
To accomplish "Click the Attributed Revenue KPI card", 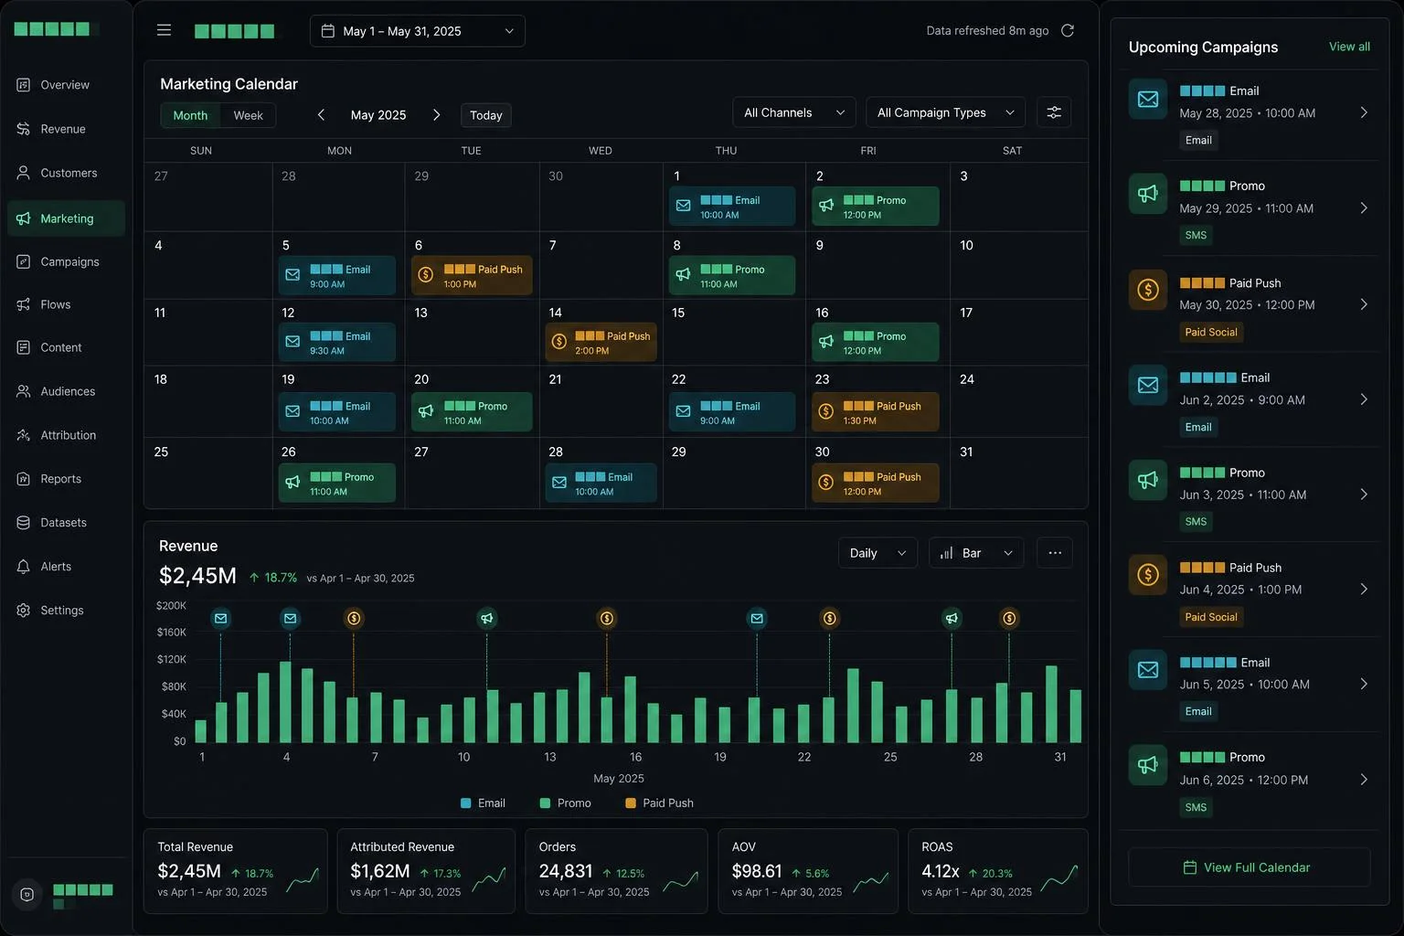I will (426, 871).
